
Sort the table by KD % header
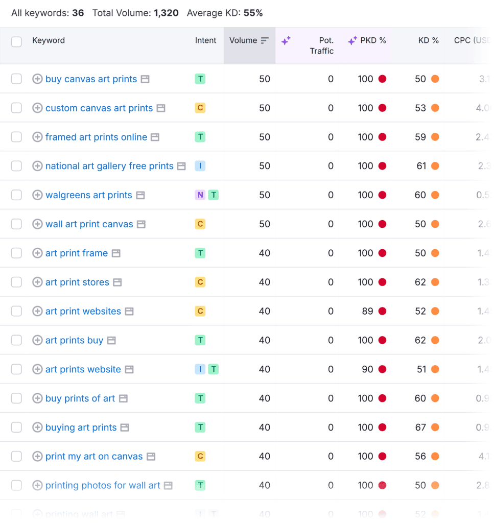(x=428, y=41)
